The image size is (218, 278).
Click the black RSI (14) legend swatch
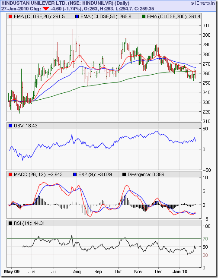coord(10,223)
